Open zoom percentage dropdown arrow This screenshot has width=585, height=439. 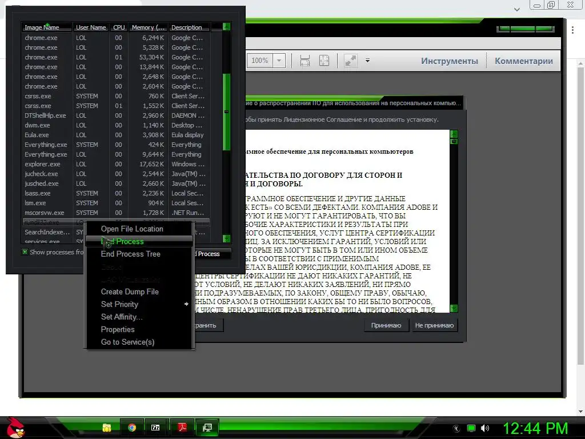click(x=279, y=61)
